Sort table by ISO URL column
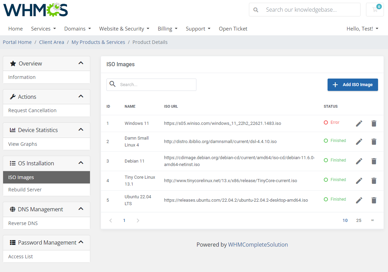This screenshot has height=272, width=388. click(171, 106)
